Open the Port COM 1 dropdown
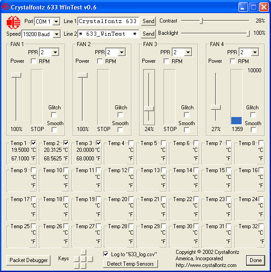The width and height of the screenshot is (271, 272). [56, 22]
